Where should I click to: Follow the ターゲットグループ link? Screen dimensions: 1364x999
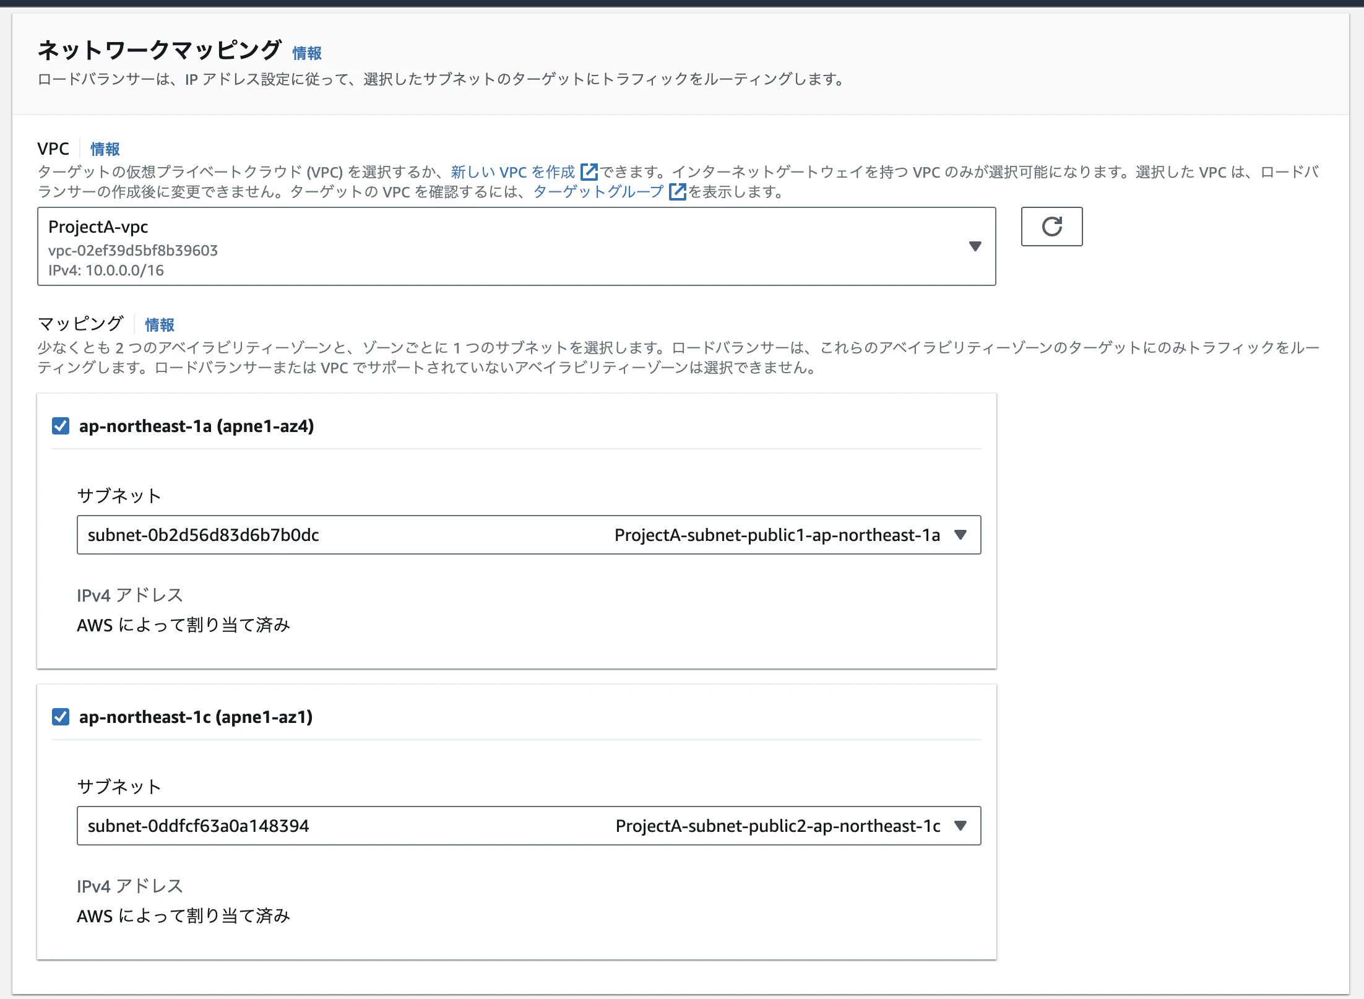598,192
